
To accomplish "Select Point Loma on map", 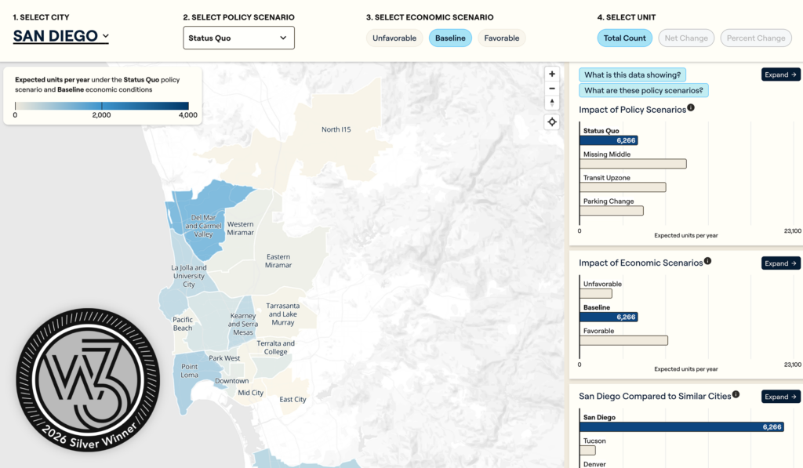I will (189, 371).
